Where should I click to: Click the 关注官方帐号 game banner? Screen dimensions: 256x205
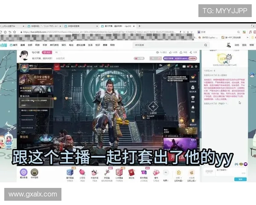point(36,79)
